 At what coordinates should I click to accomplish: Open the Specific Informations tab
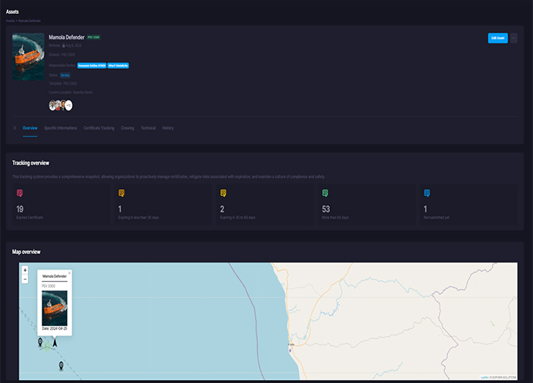60,127
